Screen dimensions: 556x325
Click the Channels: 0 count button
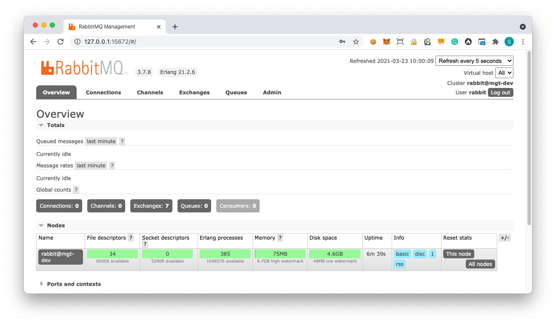[106, 206]
